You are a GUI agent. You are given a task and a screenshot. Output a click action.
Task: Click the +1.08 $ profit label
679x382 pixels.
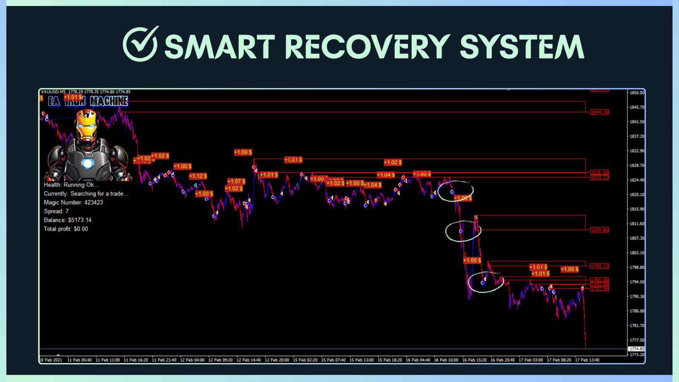pos(463,198)
